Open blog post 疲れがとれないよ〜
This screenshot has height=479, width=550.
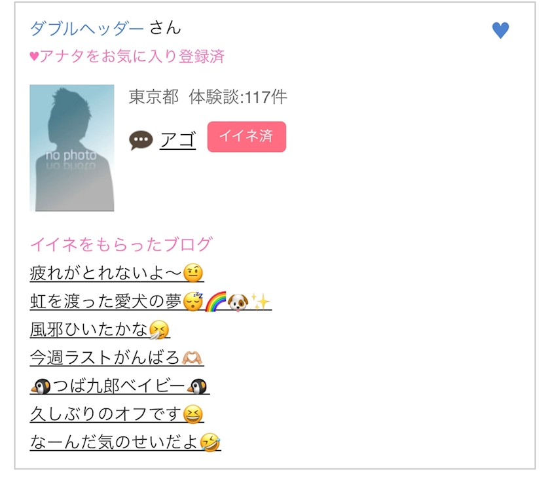point(117,273)
